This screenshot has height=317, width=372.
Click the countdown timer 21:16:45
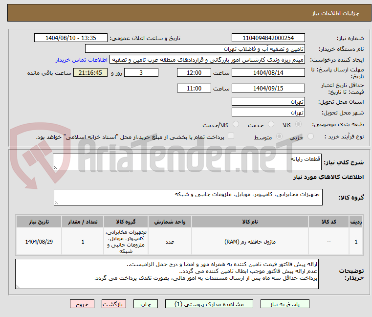[x=90, y=73]
